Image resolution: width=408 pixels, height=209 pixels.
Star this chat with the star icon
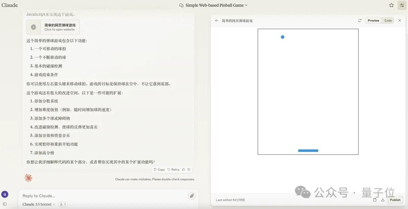[x=391, y=5]
